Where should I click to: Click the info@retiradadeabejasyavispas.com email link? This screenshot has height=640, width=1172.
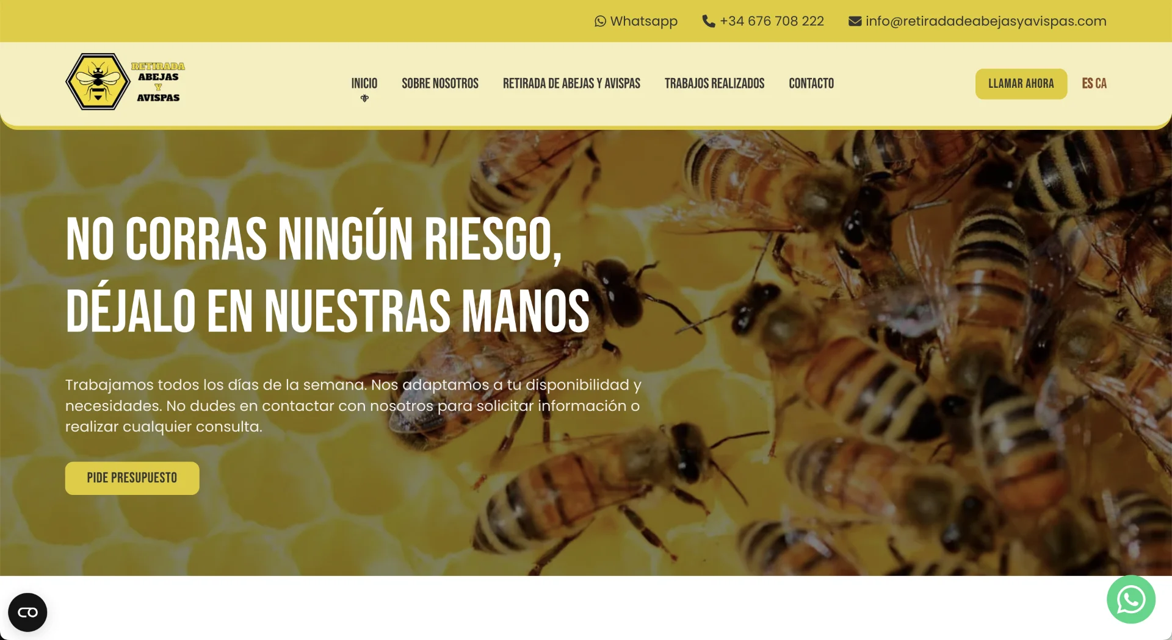point(985,21)
